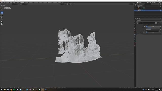
Task: Open the viewport Options dropdown
Action: coord(131,4)
